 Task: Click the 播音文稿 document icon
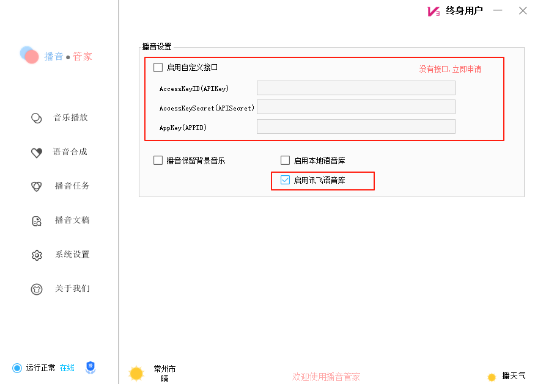click(37, 221)
